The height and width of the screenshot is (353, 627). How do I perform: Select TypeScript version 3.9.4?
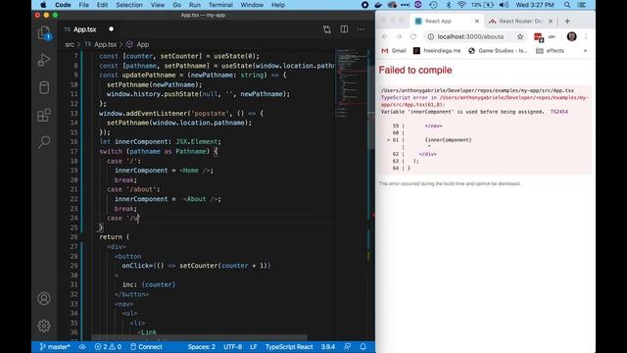(327, 347)
